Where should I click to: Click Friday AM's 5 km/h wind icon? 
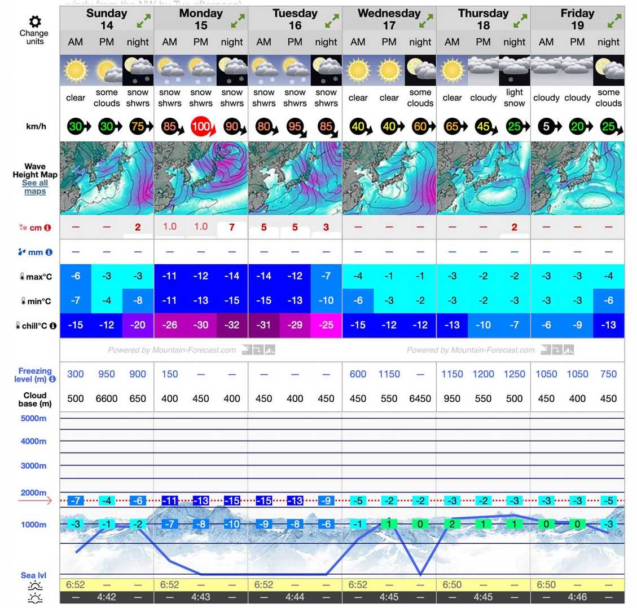pyautogui.click(x=547, y=127)
